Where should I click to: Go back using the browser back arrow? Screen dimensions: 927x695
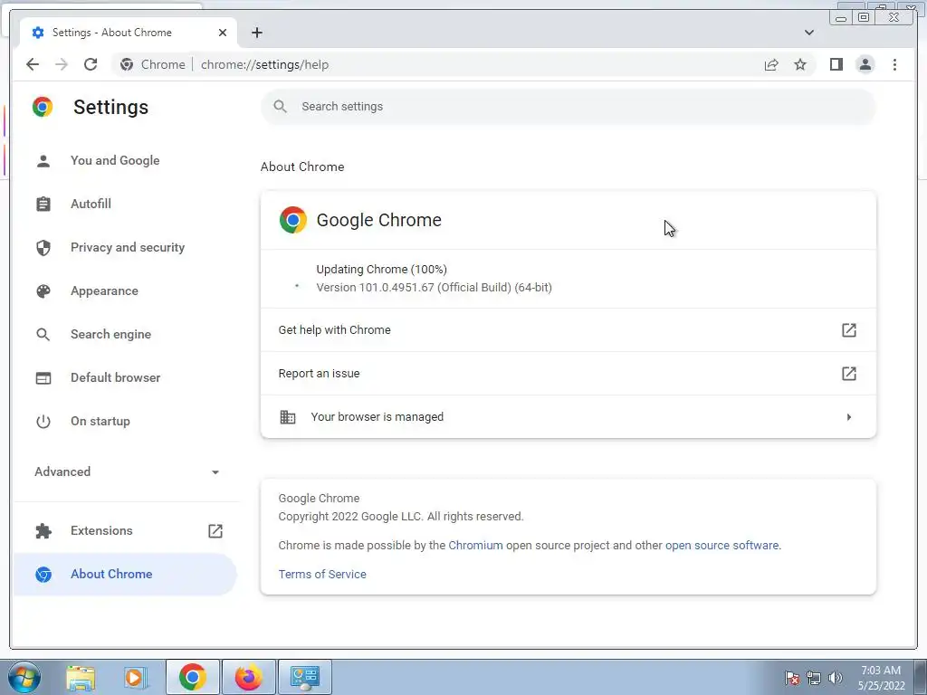click(33, 64)
